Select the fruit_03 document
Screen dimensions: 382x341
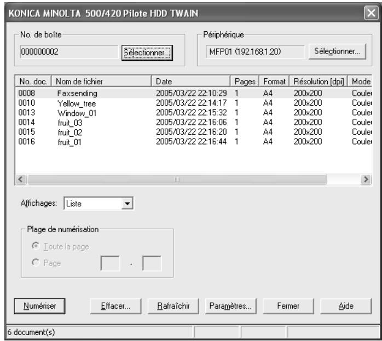coord(70,123)
